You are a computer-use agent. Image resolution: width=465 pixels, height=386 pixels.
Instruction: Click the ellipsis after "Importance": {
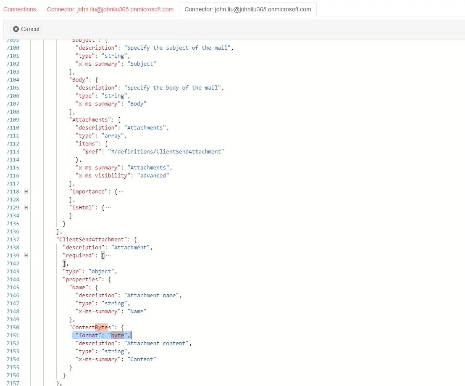click(x=121, y=192)
